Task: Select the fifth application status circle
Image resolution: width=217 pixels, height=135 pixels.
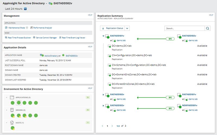Action: 36,103
